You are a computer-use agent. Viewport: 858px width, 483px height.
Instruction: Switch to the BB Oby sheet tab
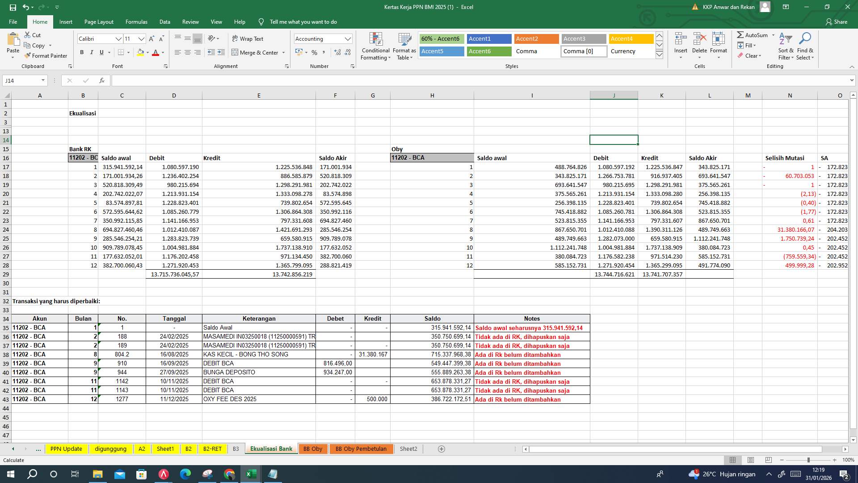click(x=313, y=449)
